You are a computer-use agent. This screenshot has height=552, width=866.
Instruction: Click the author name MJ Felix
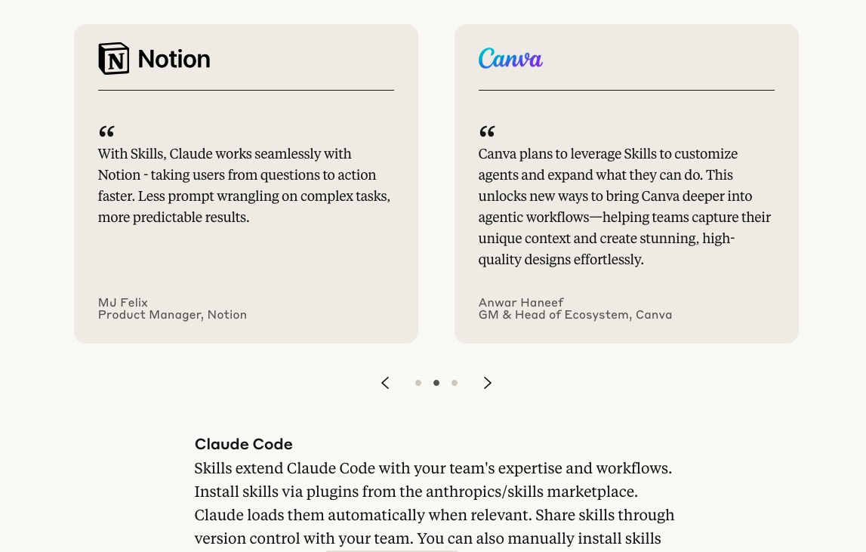click(x=122, y=302)
